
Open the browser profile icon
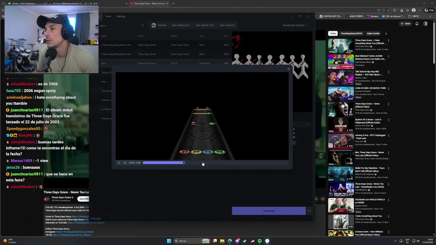tap(414, 10)
